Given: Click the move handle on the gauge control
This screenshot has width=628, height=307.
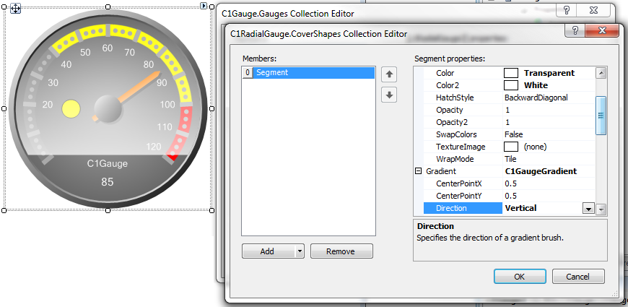Looking at the screenshot, I should point(15,9).
